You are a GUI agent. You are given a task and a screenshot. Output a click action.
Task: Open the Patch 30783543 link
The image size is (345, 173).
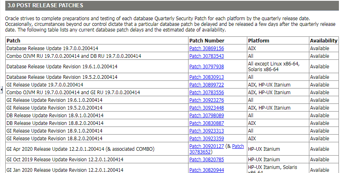(206, 56)
